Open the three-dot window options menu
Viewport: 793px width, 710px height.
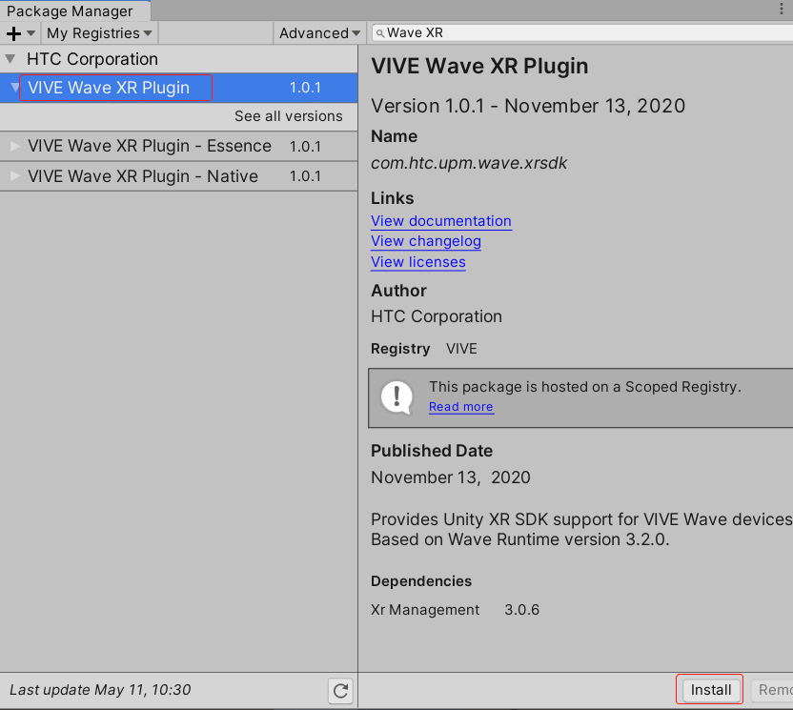click(782, 10)
